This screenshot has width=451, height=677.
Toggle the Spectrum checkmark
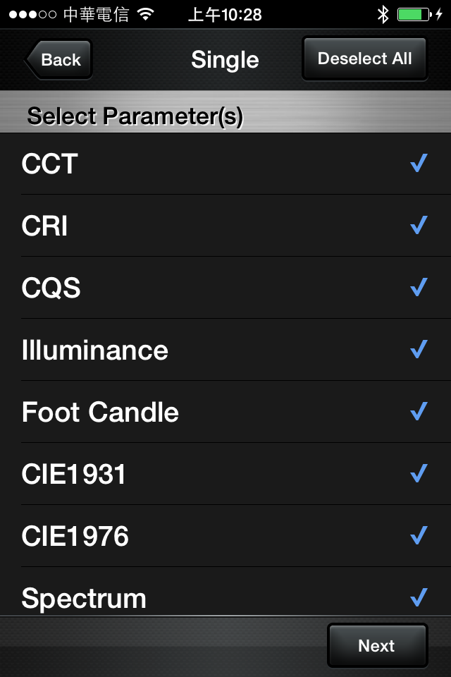pyautogui.click(x=419, y=598)
